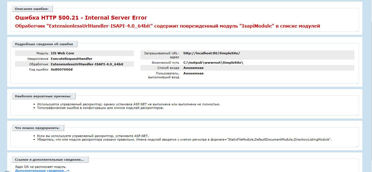This screenshot has height=172, width=372.
Task: Click the red damaged IsapiModule description line
Action: point(167,26)
